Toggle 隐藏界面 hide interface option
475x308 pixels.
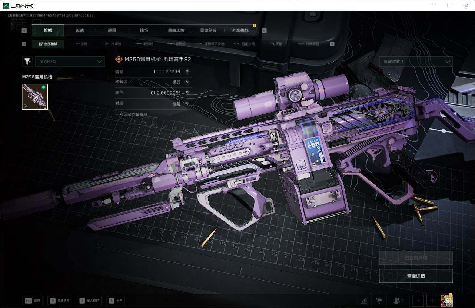pyautogui.click(x=59, y=301)
